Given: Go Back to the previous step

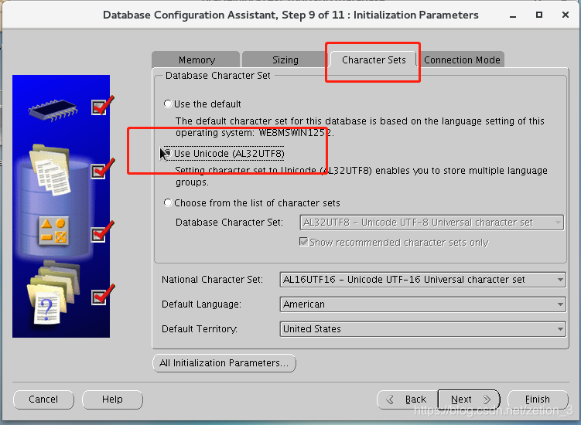Looking at the screenshot, I should (408, 399).
